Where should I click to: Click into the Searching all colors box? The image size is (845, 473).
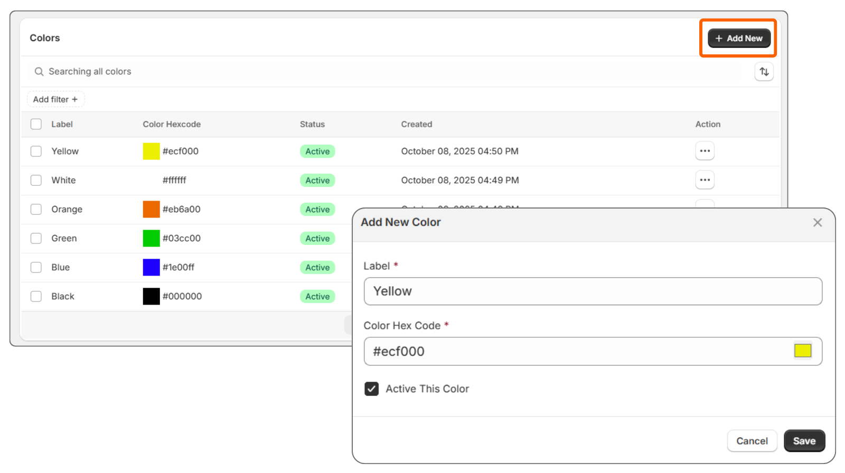(x=370, y=72)
